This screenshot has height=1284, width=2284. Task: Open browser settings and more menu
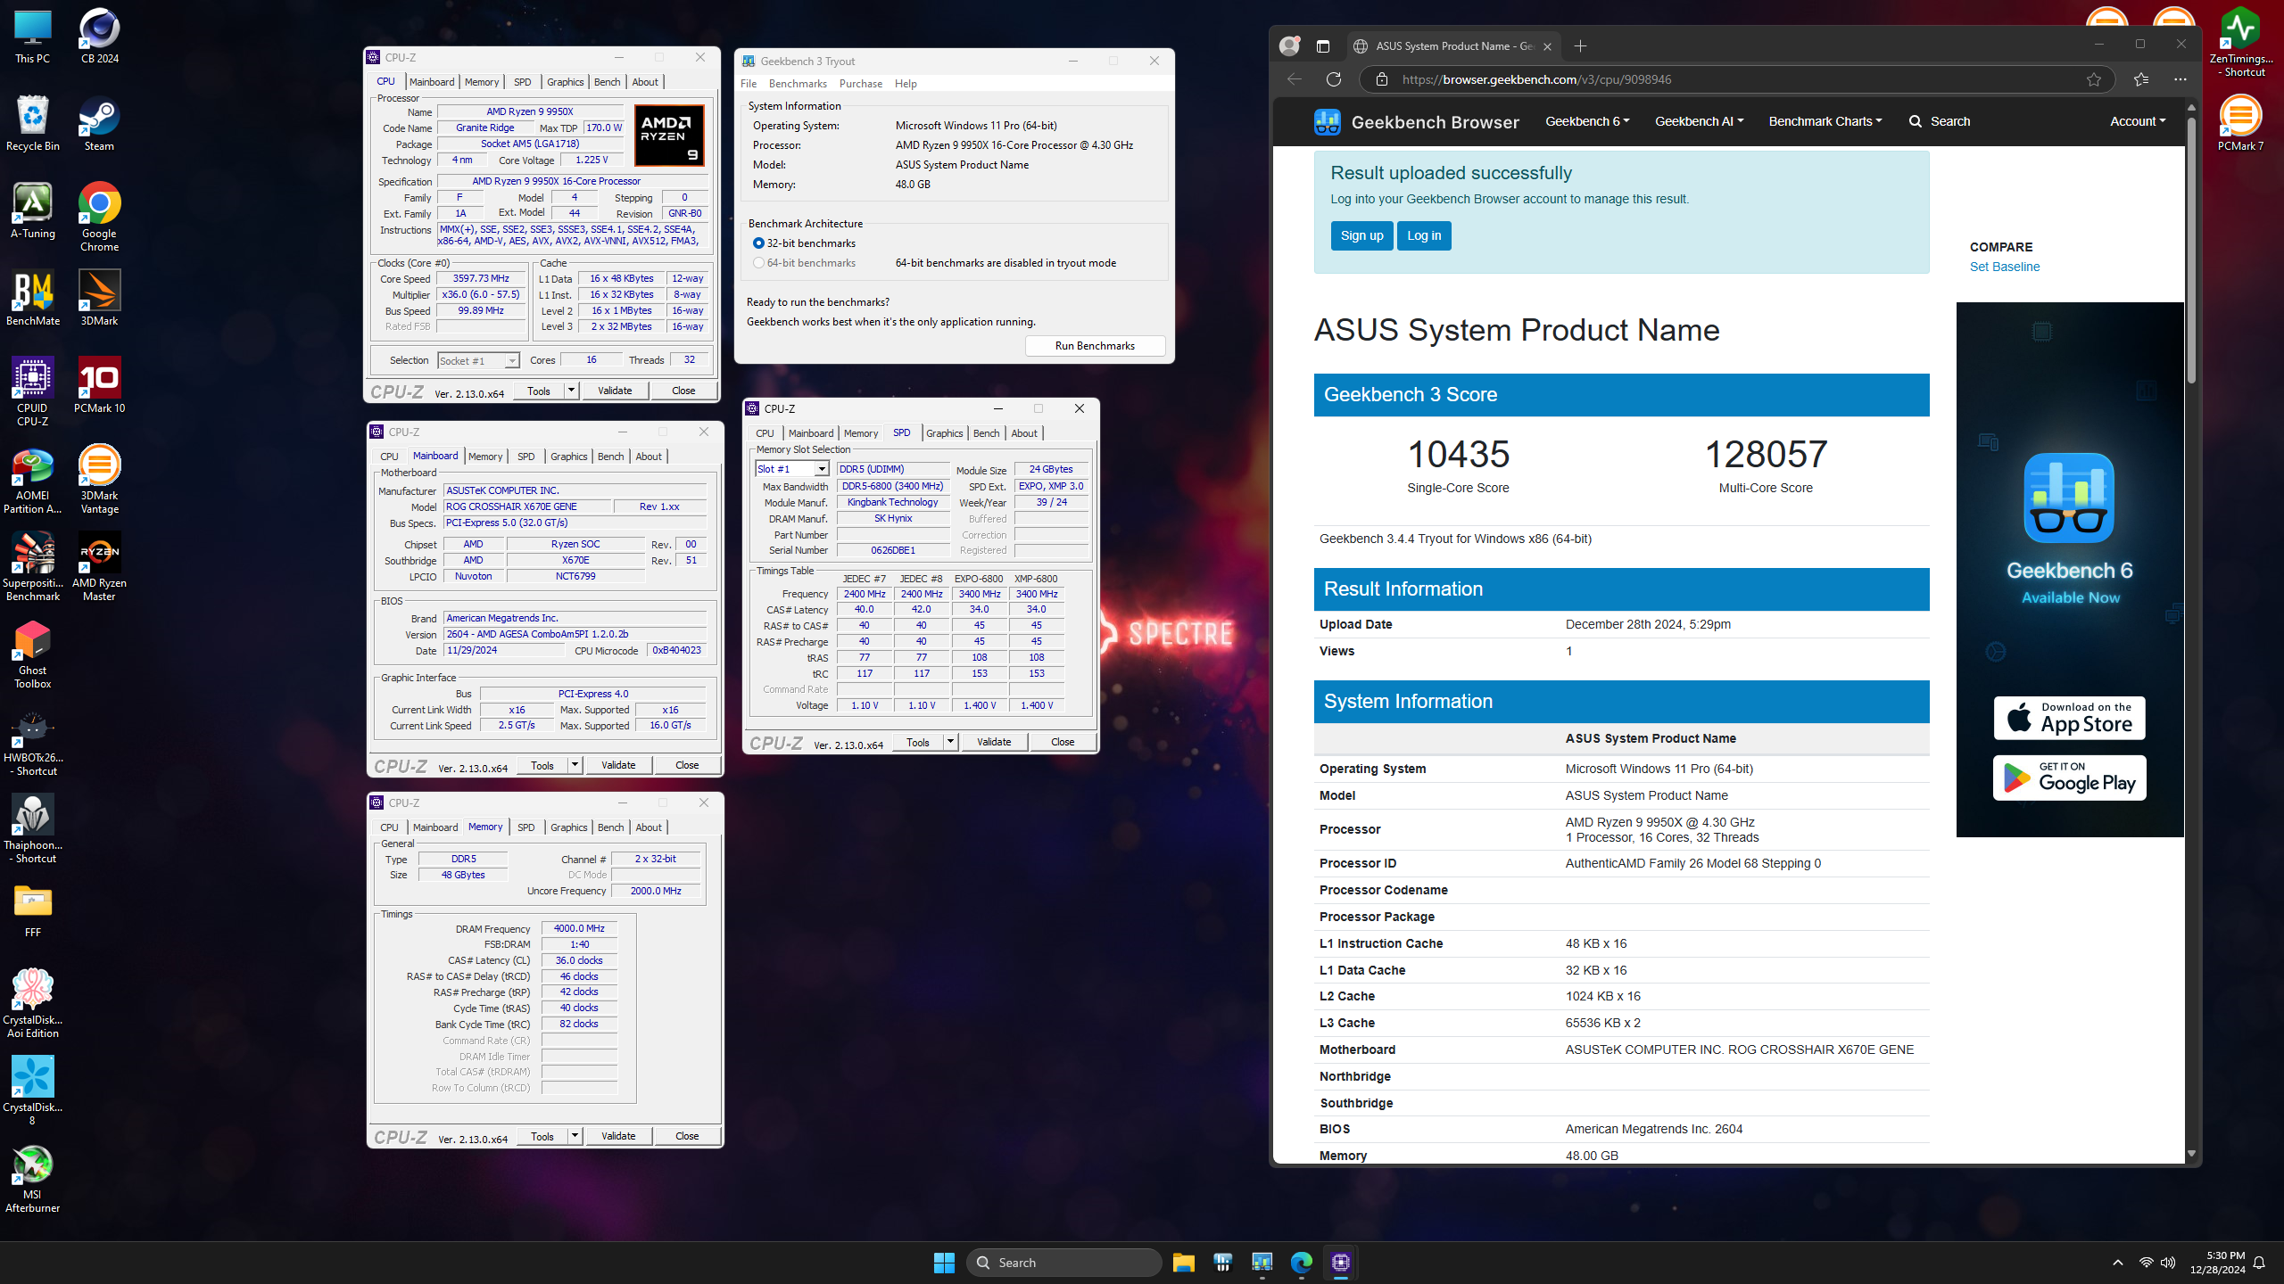pos(2180,79)
